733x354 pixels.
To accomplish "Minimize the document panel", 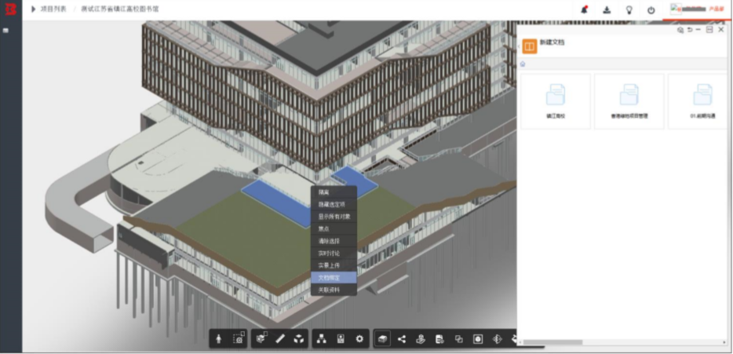I will [x=698, y=30].
